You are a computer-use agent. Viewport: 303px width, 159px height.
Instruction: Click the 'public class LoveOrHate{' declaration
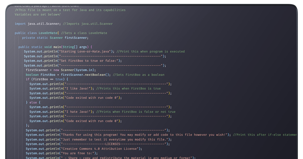pyautogui.click(x=37, y=33)
